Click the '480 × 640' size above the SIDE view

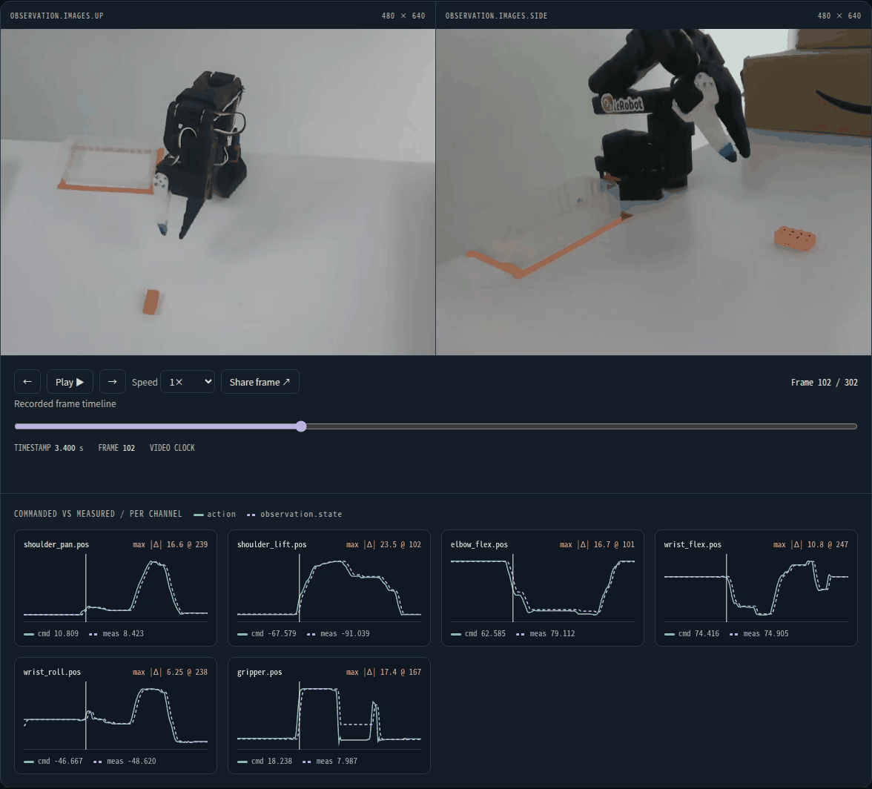pyautogui.click(x=839, y=16)
